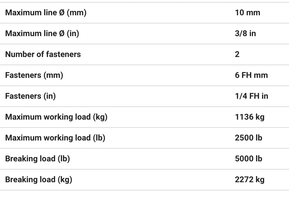Image resolution: width=289 pixels, height=197 pixels.
Task: Click the "Breaking load (lb)" label
Action: [38, 159]
